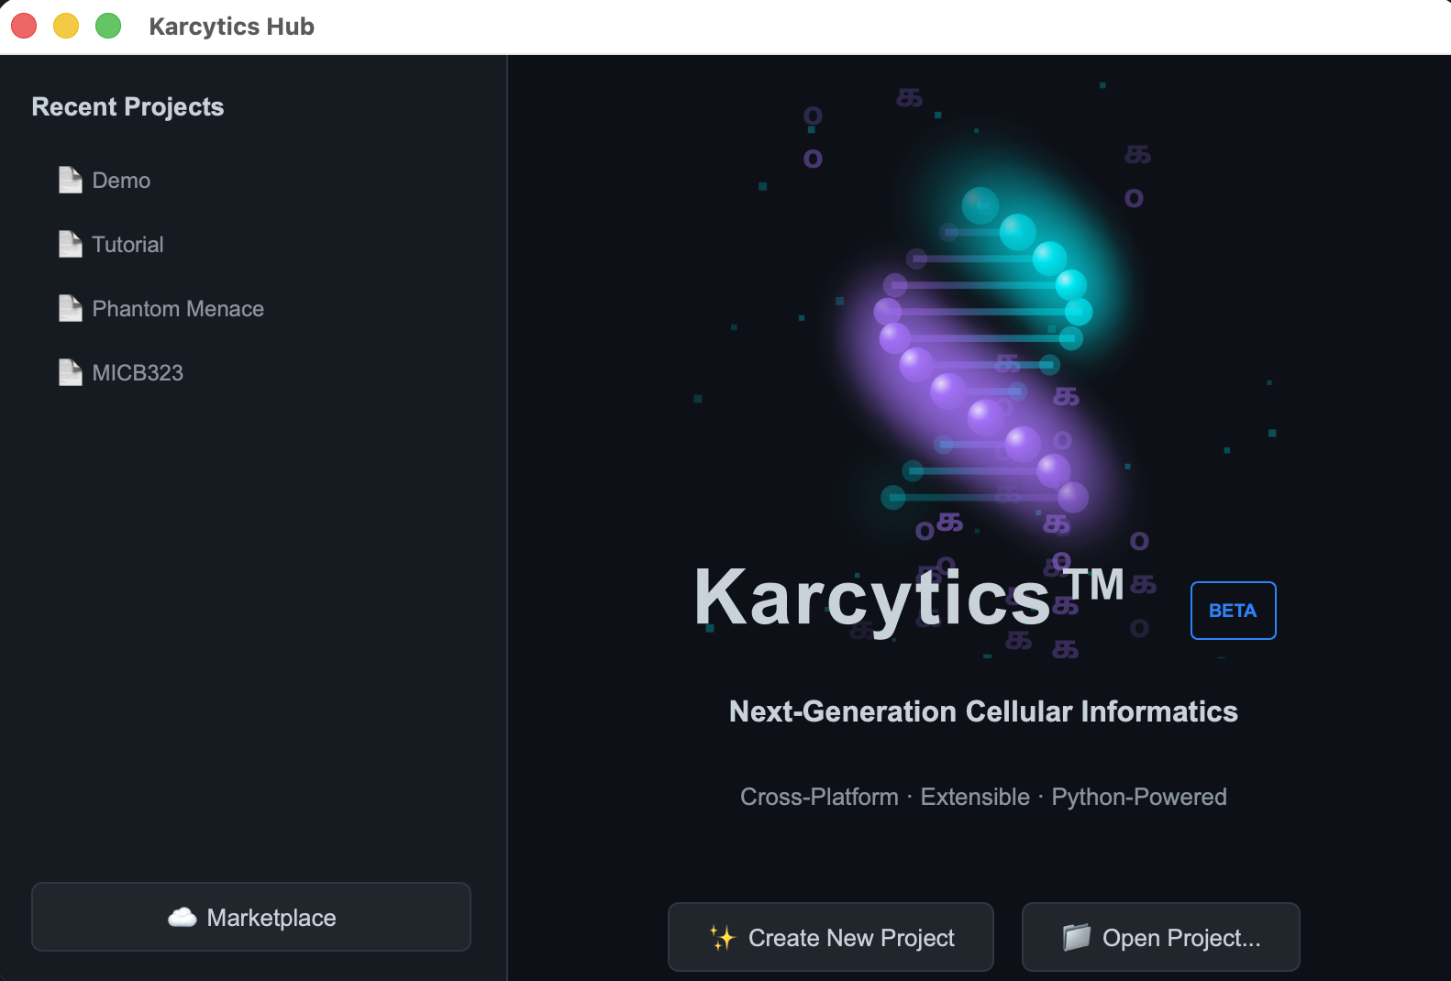Minimize the window with yellow button

tap(66, 26)
